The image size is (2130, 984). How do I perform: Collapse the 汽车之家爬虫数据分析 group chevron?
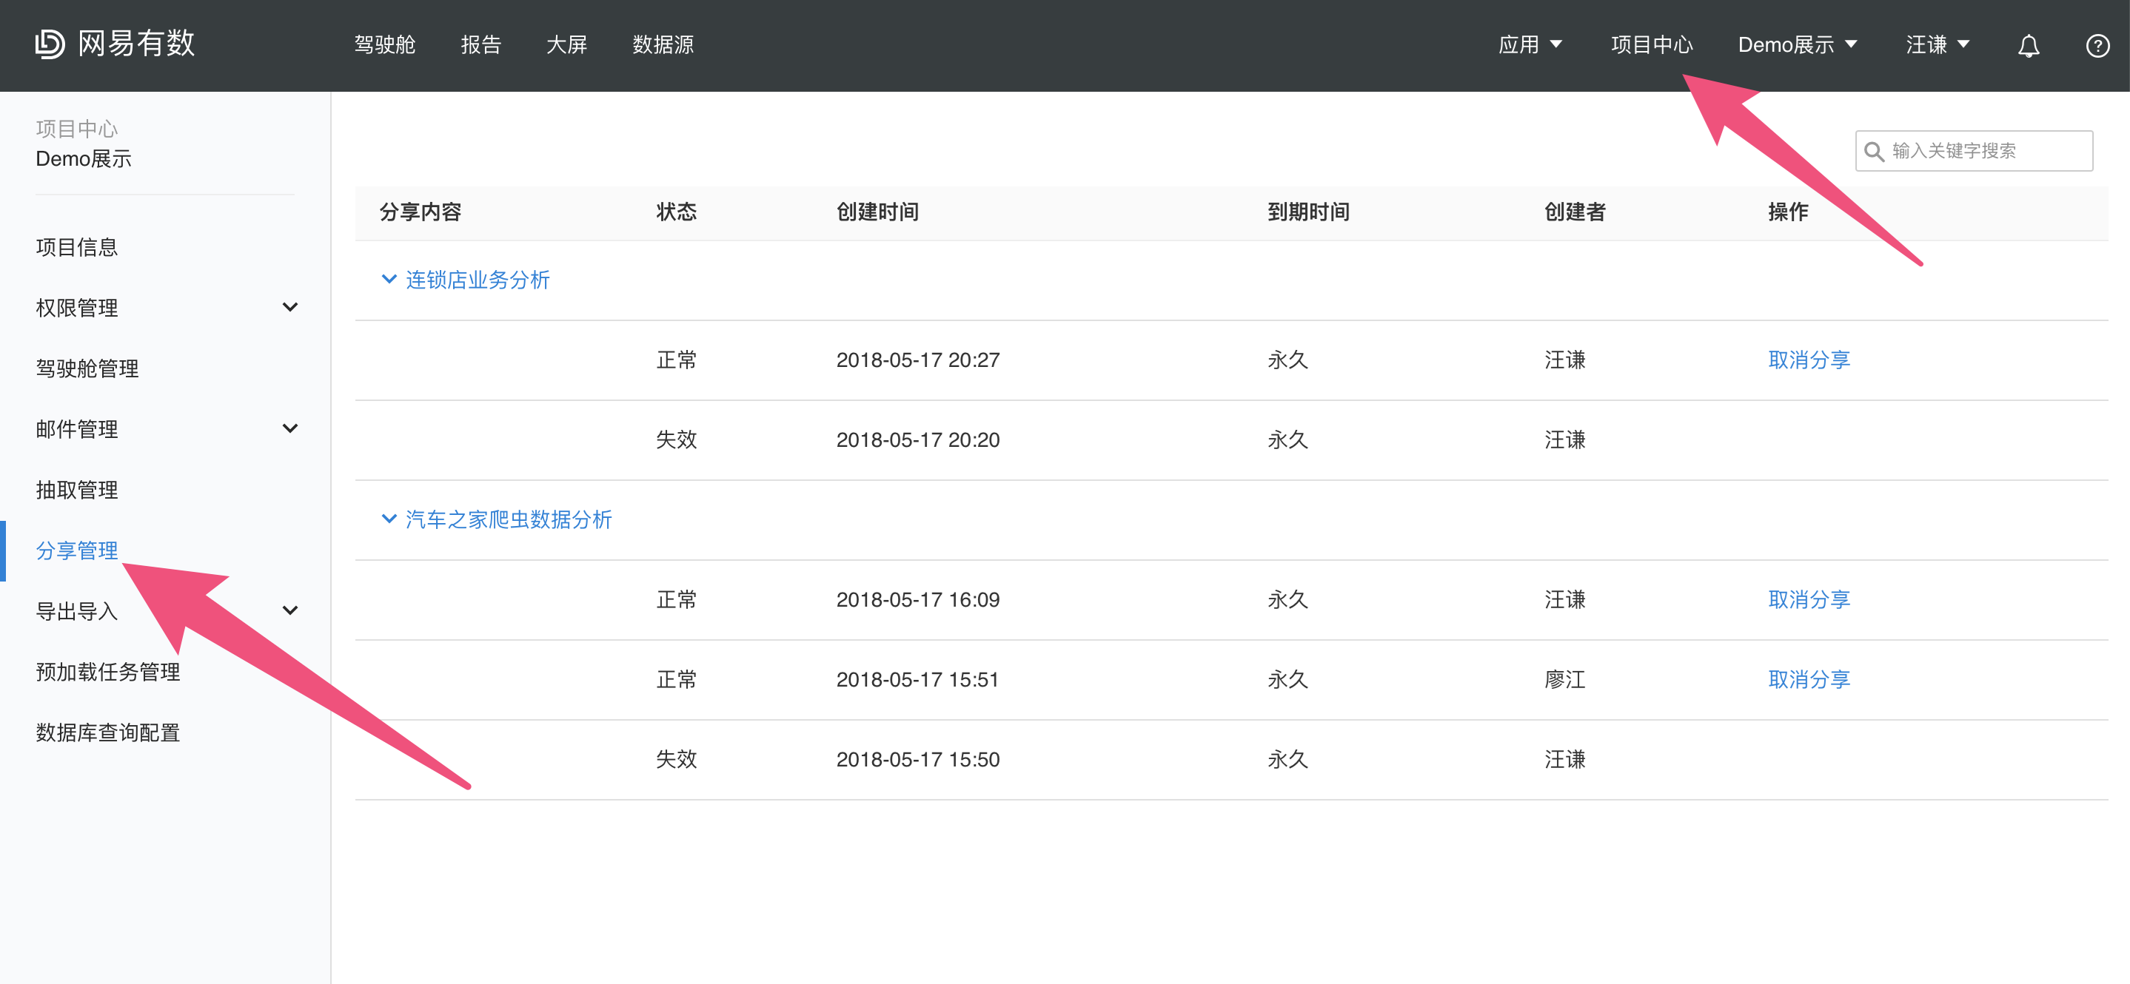point(389,519)
